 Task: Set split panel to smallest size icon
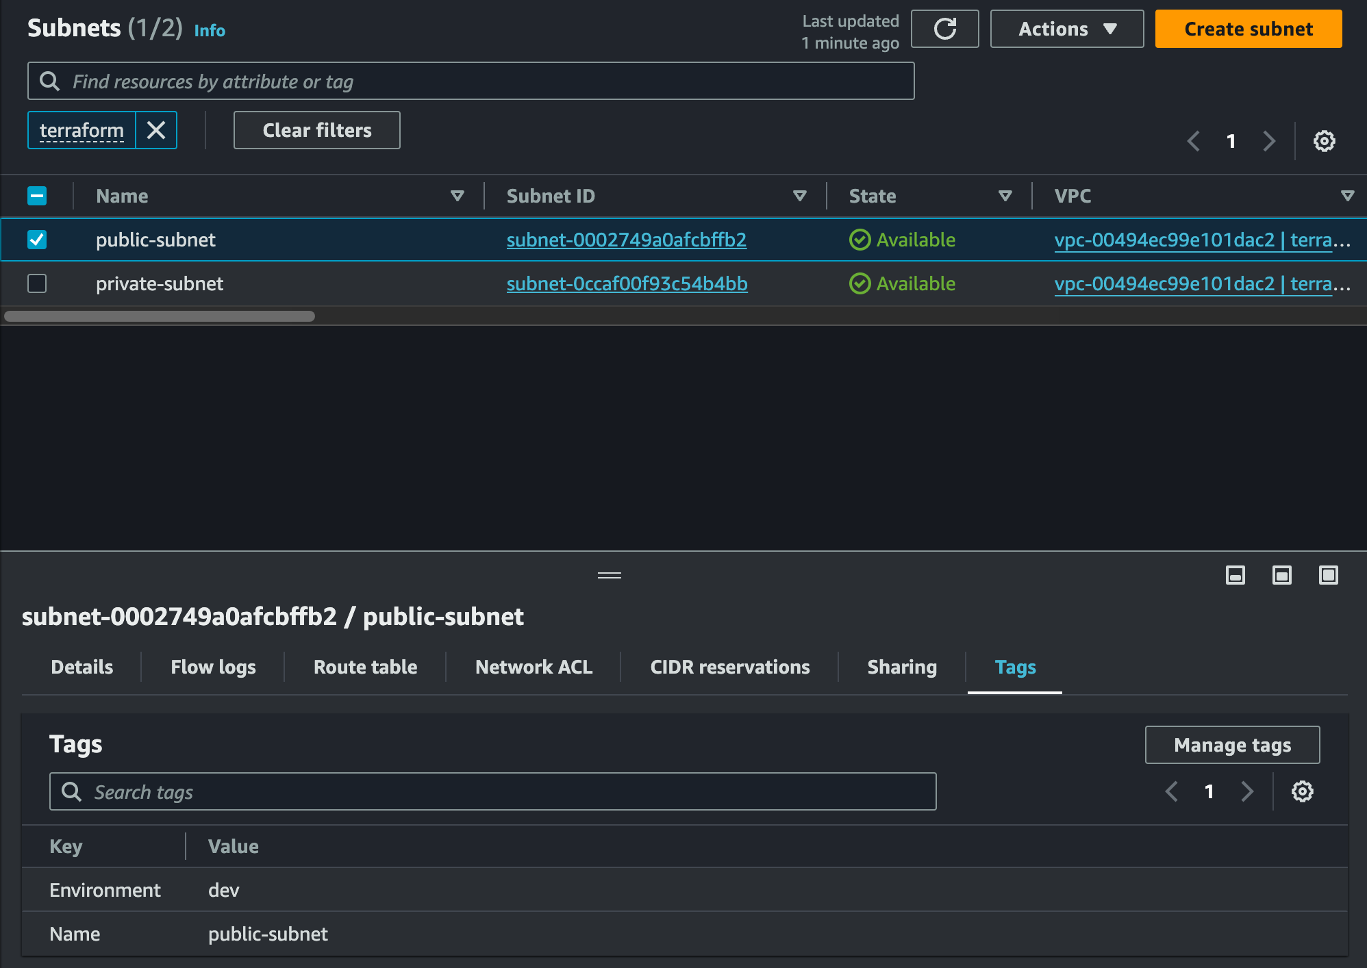point(1235,575)
